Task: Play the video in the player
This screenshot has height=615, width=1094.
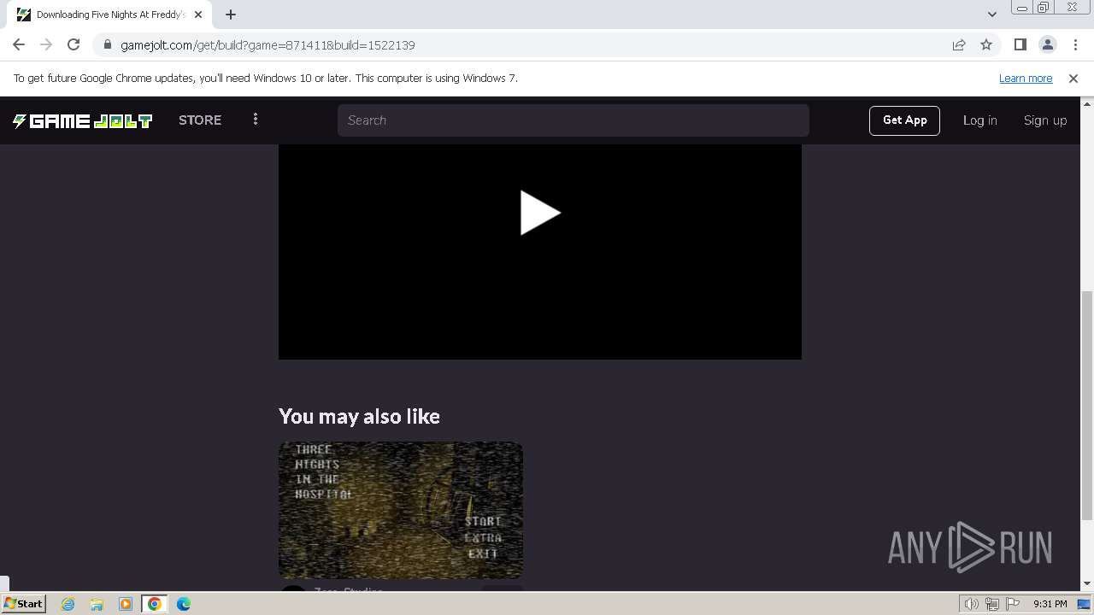Action: click(x=540, y=213)
